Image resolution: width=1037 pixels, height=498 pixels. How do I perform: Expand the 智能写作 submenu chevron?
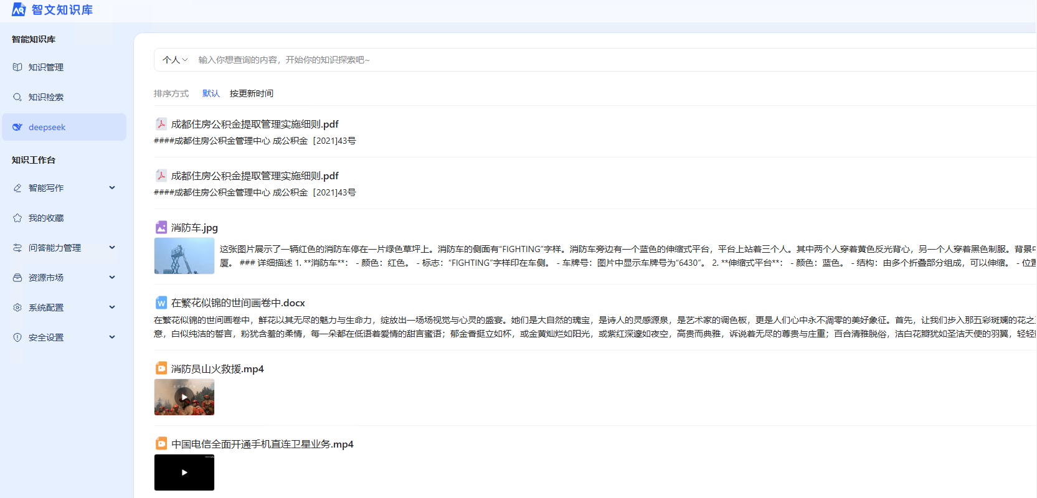pyautogui.click(x=112, y=188)
